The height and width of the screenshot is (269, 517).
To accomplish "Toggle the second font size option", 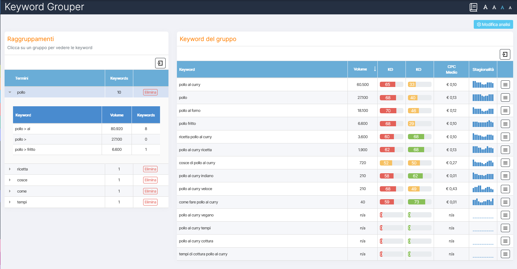I will [494, 7].
